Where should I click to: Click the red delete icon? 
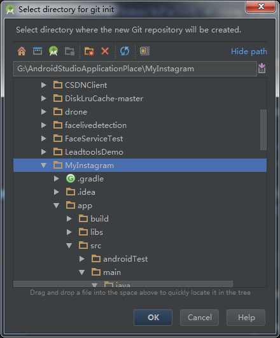[105, 51]
